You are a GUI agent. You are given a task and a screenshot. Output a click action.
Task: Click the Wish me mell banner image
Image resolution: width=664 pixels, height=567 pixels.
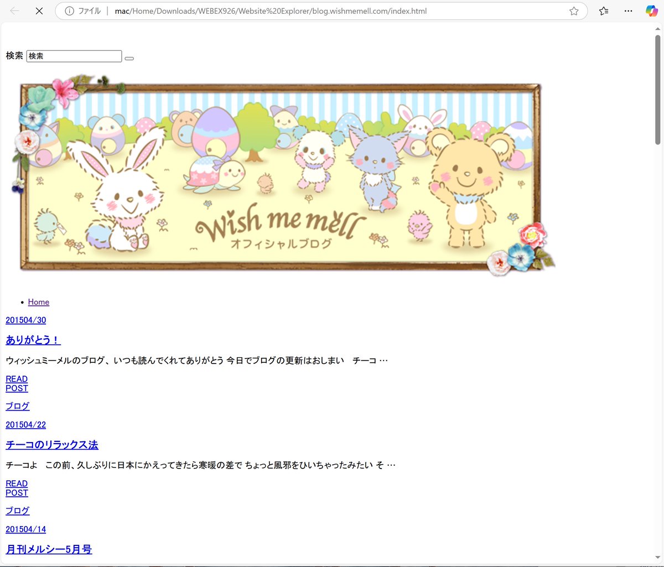[283, 176]
